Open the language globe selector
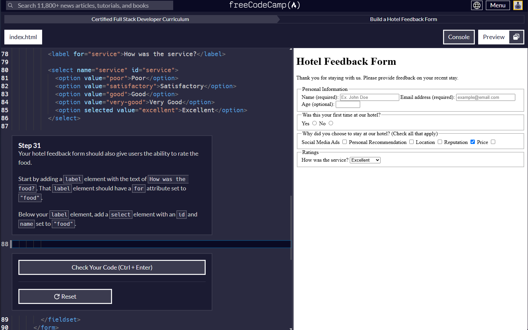 pyautogui.click(x=477, y=5)
